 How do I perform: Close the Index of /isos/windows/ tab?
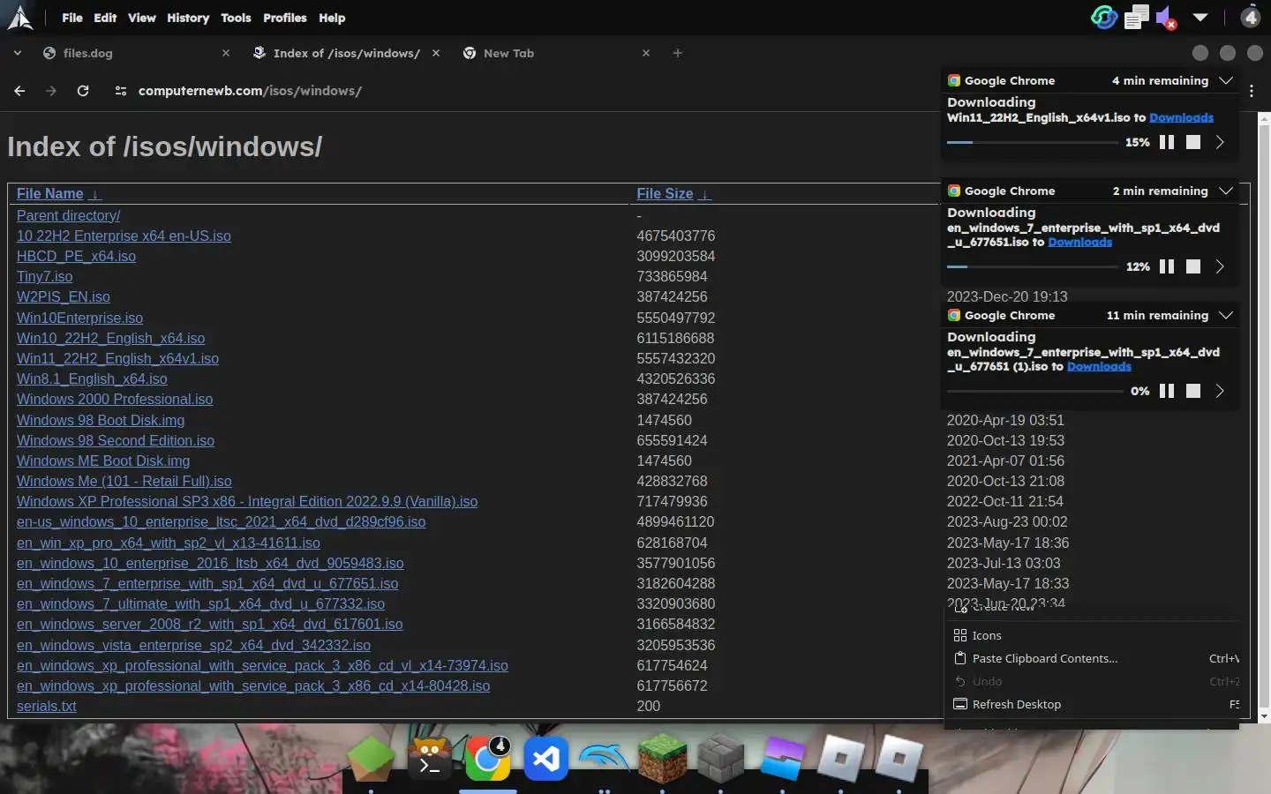(436, 53)
